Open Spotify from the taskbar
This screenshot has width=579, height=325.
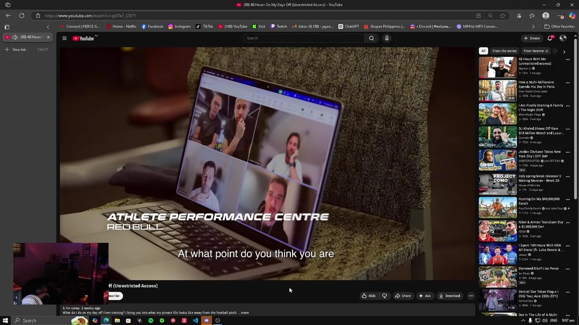[151, 320]
